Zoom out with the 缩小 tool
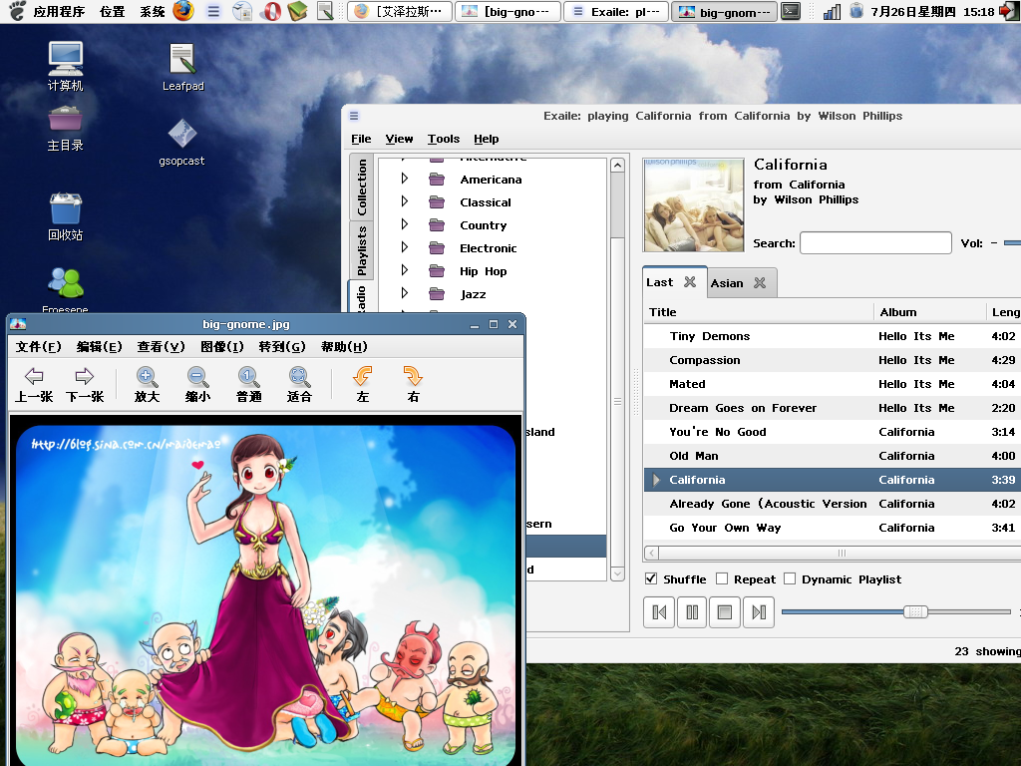The width and height of the screenshot is (1021, 766). click(x=197, y=384)
